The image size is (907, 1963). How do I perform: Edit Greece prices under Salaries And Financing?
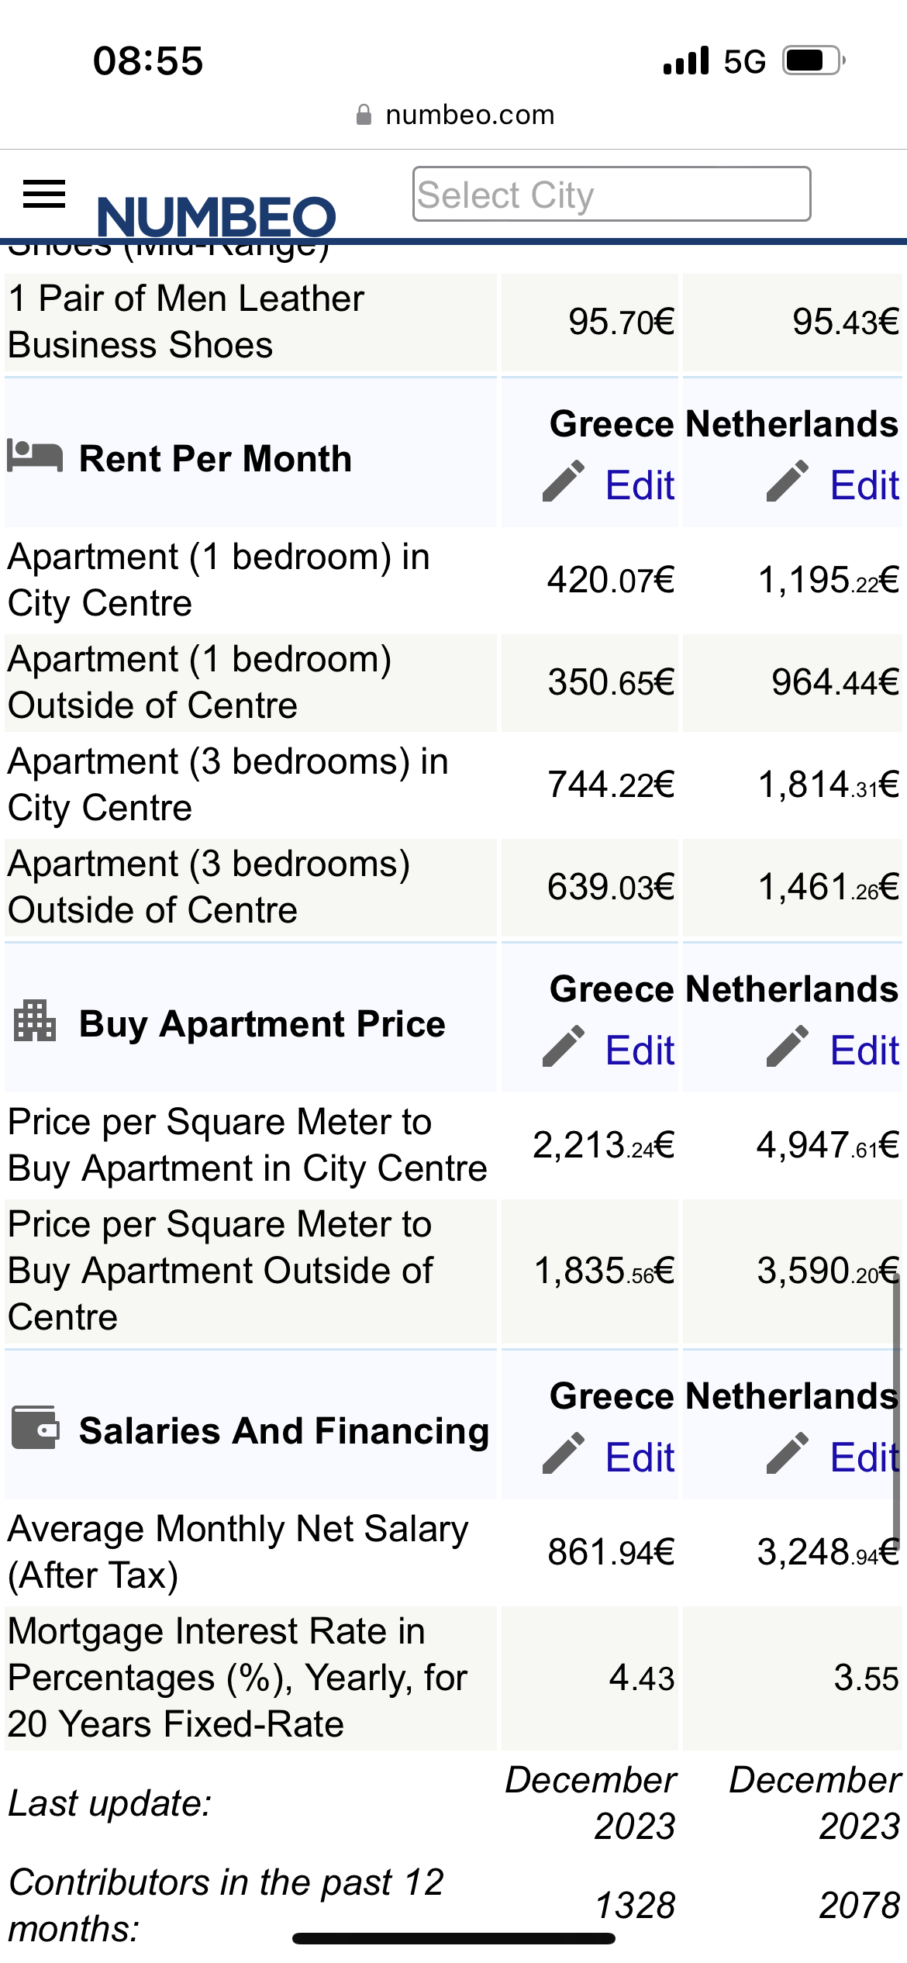click(640, 1458)
